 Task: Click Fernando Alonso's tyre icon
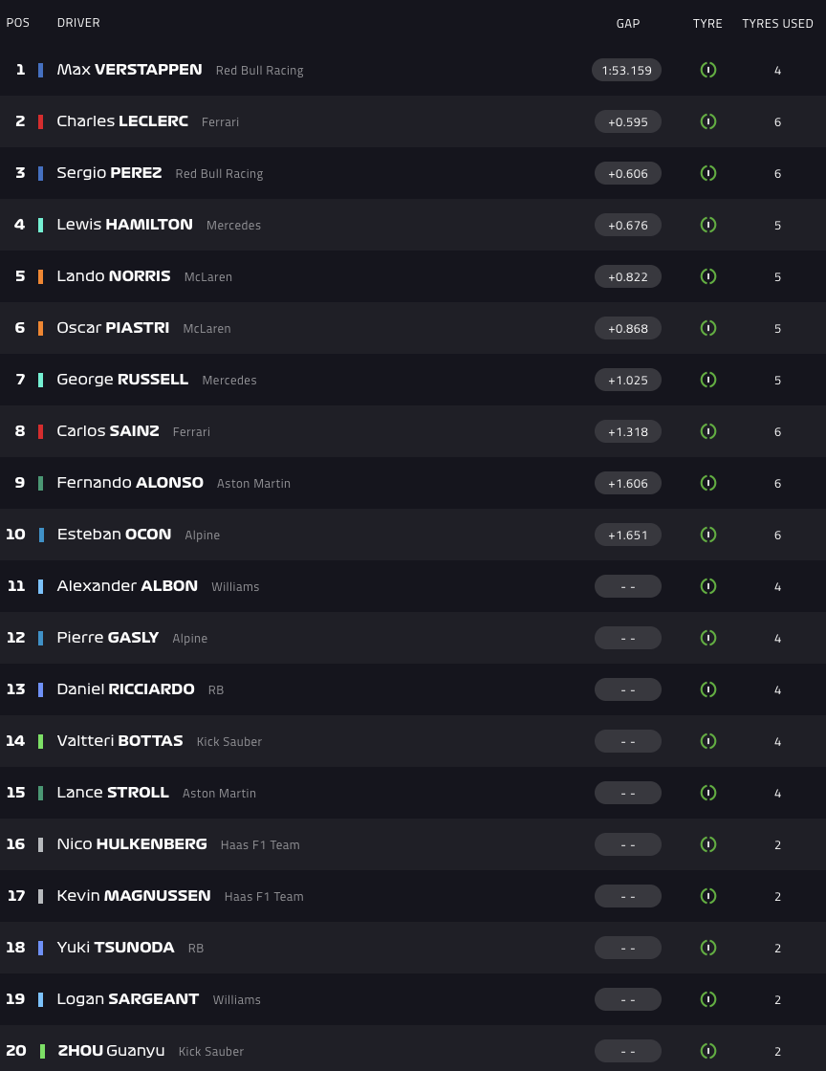(708, 483)
